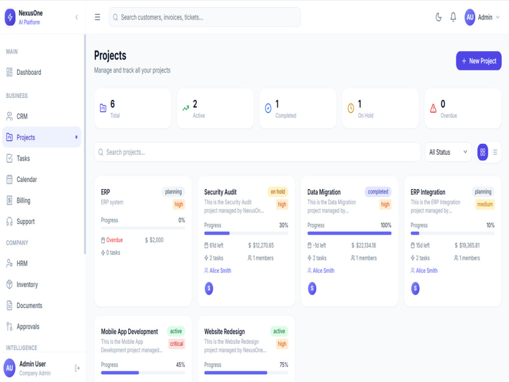Focus the global search customers field
Viewport: 509px width, 382px height.
click(205, 17)
